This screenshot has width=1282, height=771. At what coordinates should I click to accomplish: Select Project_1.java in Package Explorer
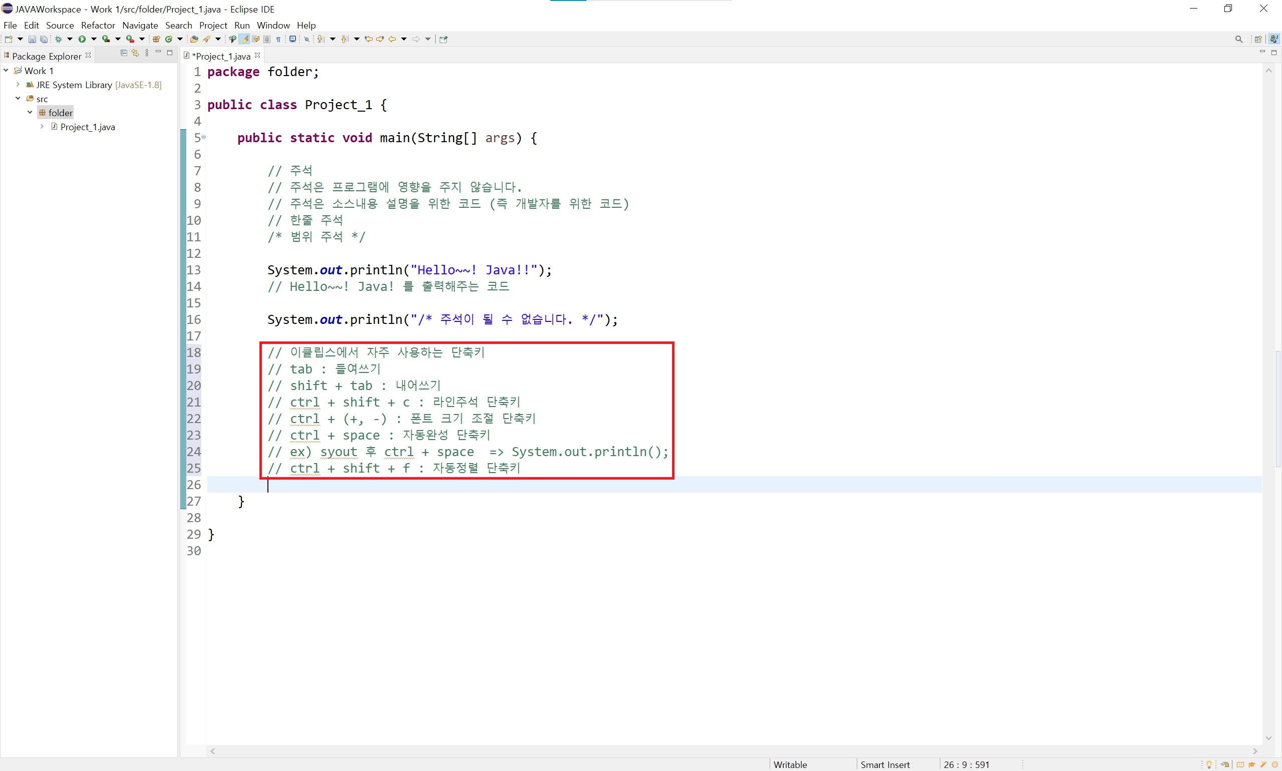[x=87, y=127]
